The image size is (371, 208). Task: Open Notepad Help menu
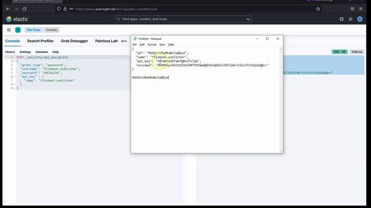(x=171, y=44)
